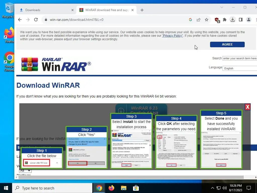Click the taskbar search box
The width and height of the screenshot is (257, 193).
tap(52, 188)
